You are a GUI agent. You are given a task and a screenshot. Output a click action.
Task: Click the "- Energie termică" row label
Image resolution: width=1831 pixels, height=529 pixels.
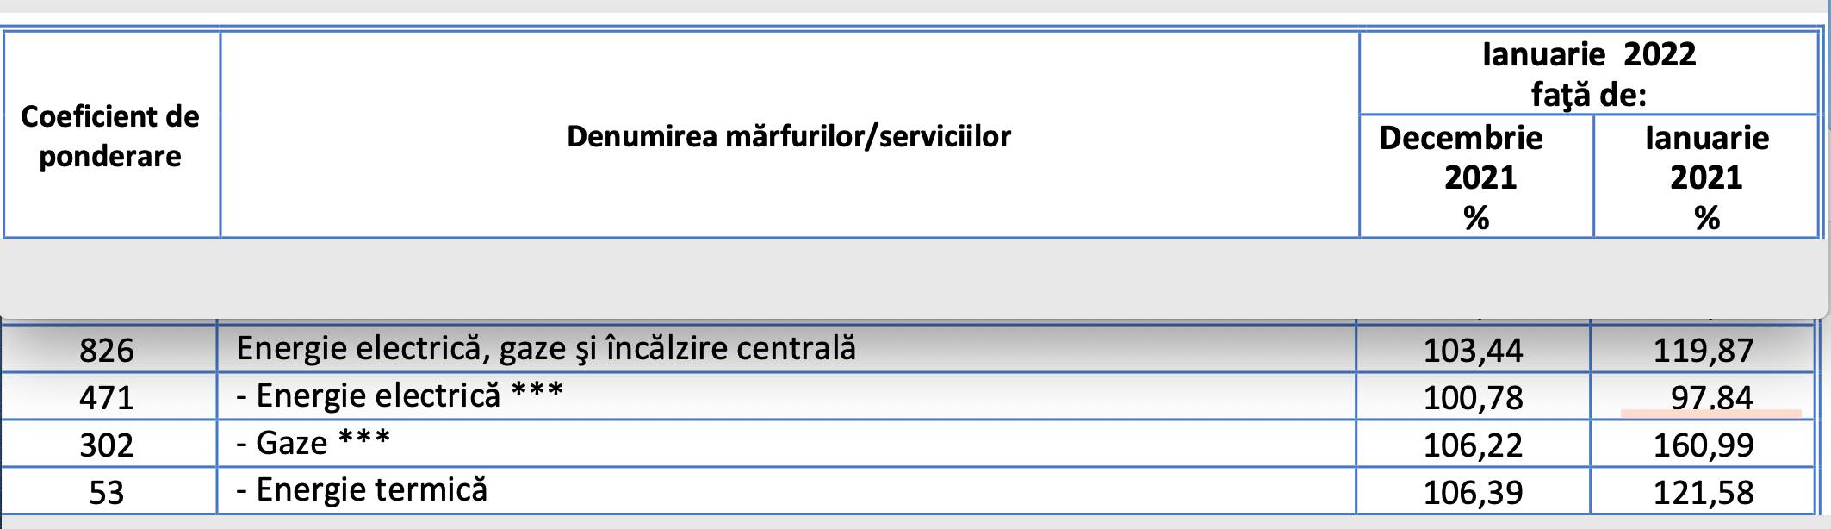pos(362,490)
